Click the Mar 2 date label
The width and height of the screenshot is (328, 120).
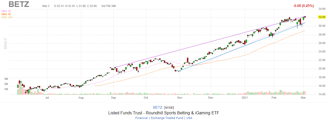(x=46, y=6)
